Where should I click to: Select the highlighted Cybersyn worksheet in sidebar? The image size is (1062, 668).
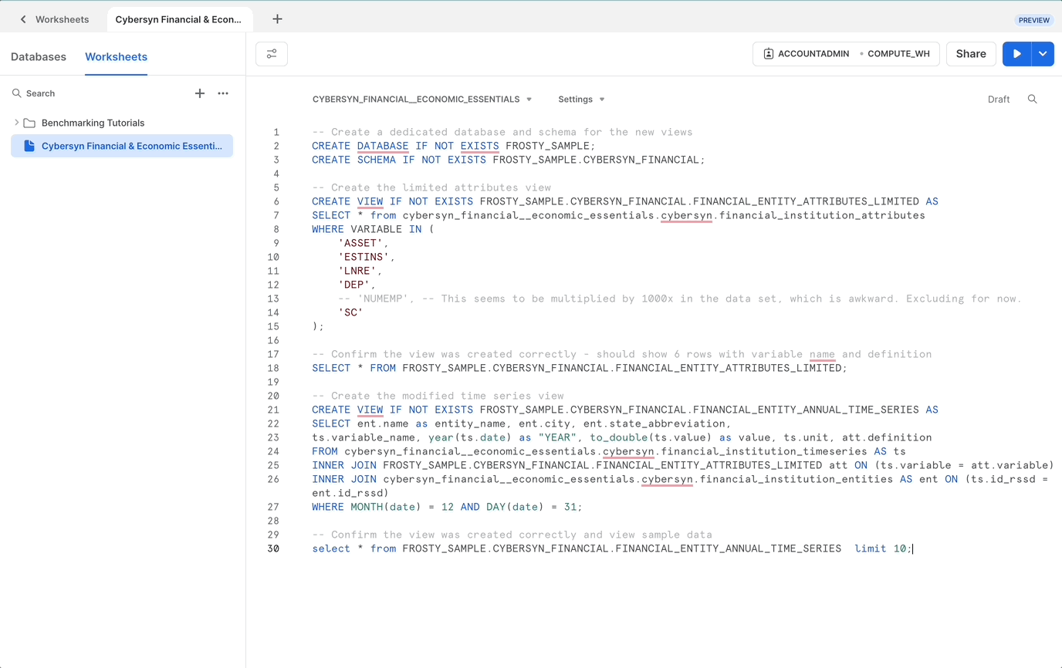click(122, 145)
